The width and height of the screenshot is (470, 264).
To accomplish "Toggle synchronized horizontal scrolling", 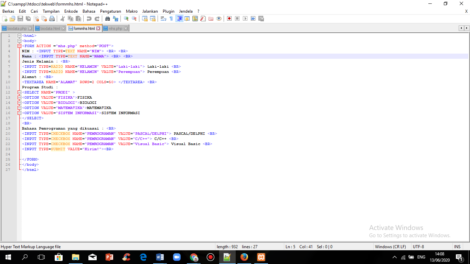I will [x=153, y=19].
